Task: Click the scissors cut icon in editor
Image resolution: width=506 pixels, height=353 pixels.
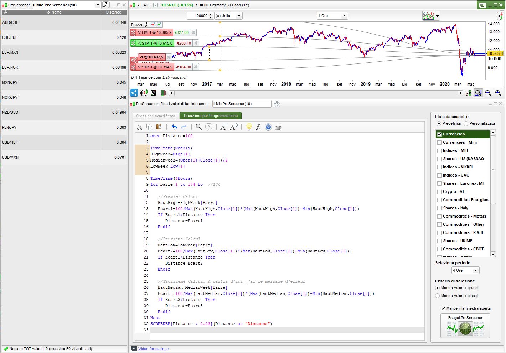Action: coord(140,127)
